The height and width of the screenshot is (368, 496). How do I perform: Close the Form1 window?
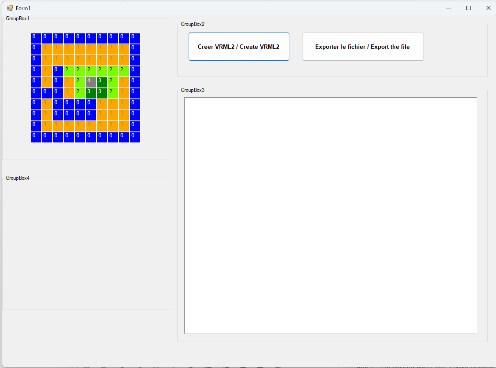(x=488, y=8)
